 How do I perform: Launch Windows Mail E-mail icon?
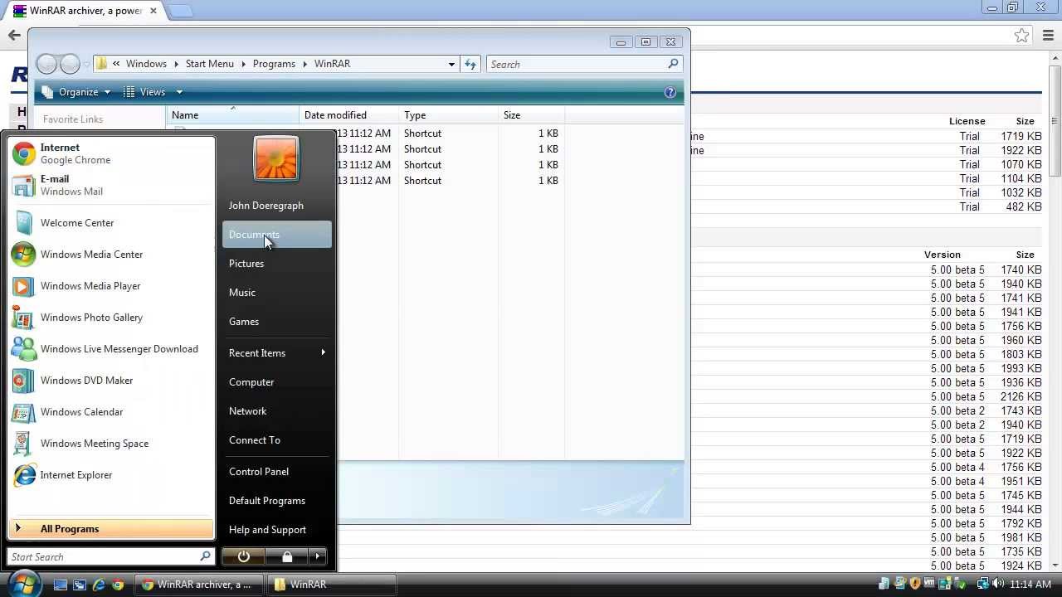coord(24,185)
